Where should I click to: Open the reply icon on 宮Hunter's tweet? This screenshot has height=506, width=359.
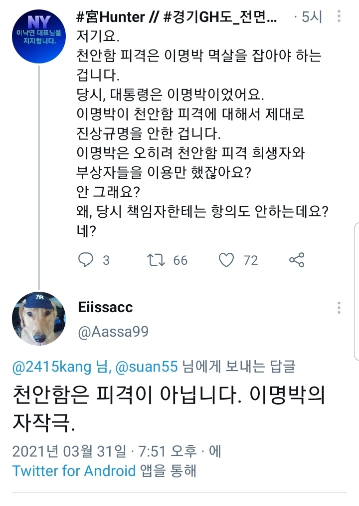pos(87,260)
